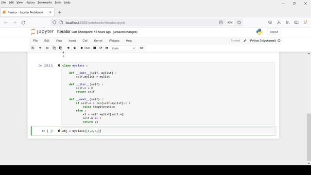Image resolution: width=311 pixels, height=175 pixels.
Task: Click the kernel idle circle indicator
Action: click(279, 41)
